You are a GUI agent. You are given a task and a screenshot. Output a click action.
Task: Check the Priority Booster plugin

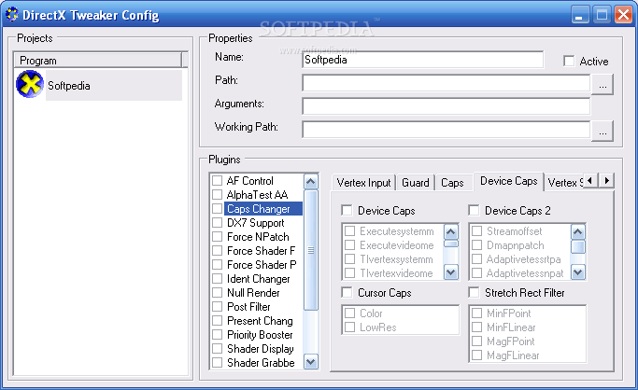click(218, 334)
